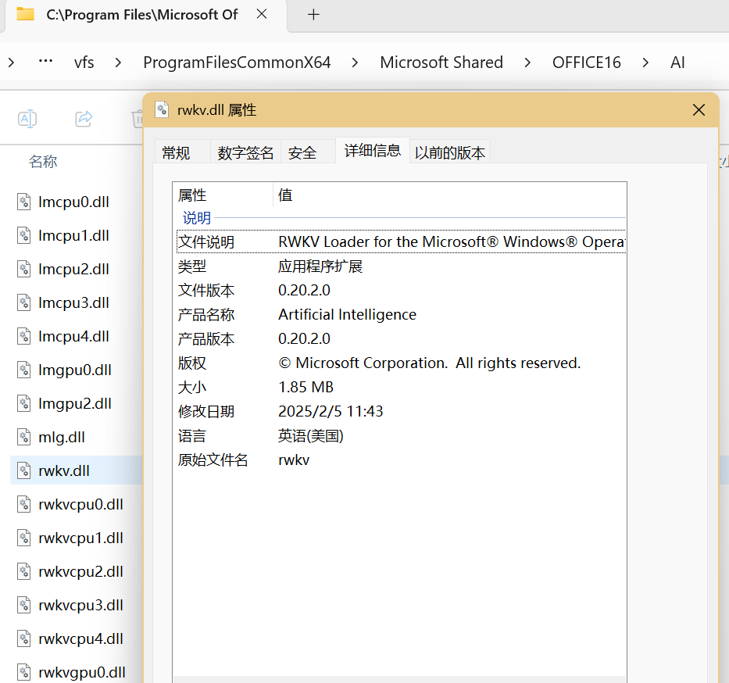Navigate to ProgramFilesCommonX64 breadcrumb folder
This screenshot has width=729, height=683.
click(237, 63)
